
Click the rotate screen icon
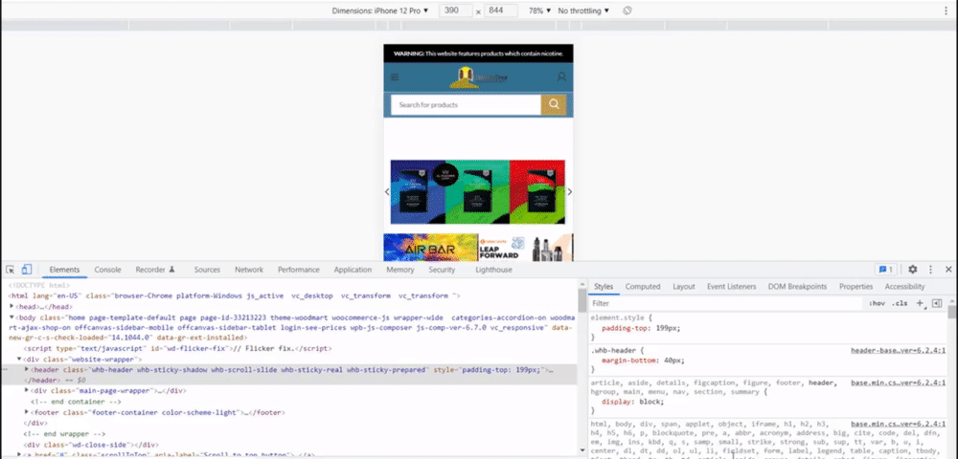[x=627, y=11]
